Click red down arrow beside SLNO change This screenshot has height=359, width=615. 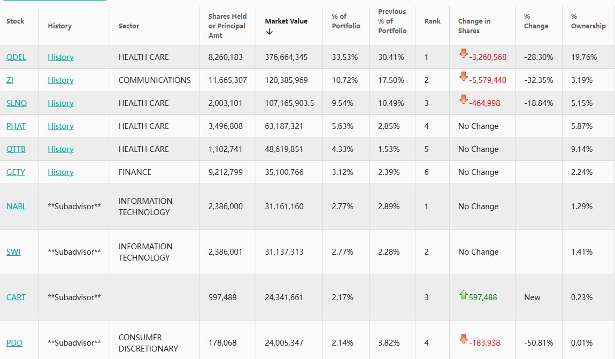coord(463,100)
